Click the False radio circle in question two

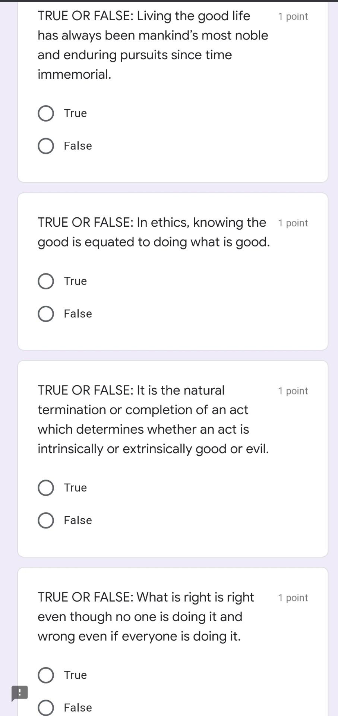[x=45, y=314]
